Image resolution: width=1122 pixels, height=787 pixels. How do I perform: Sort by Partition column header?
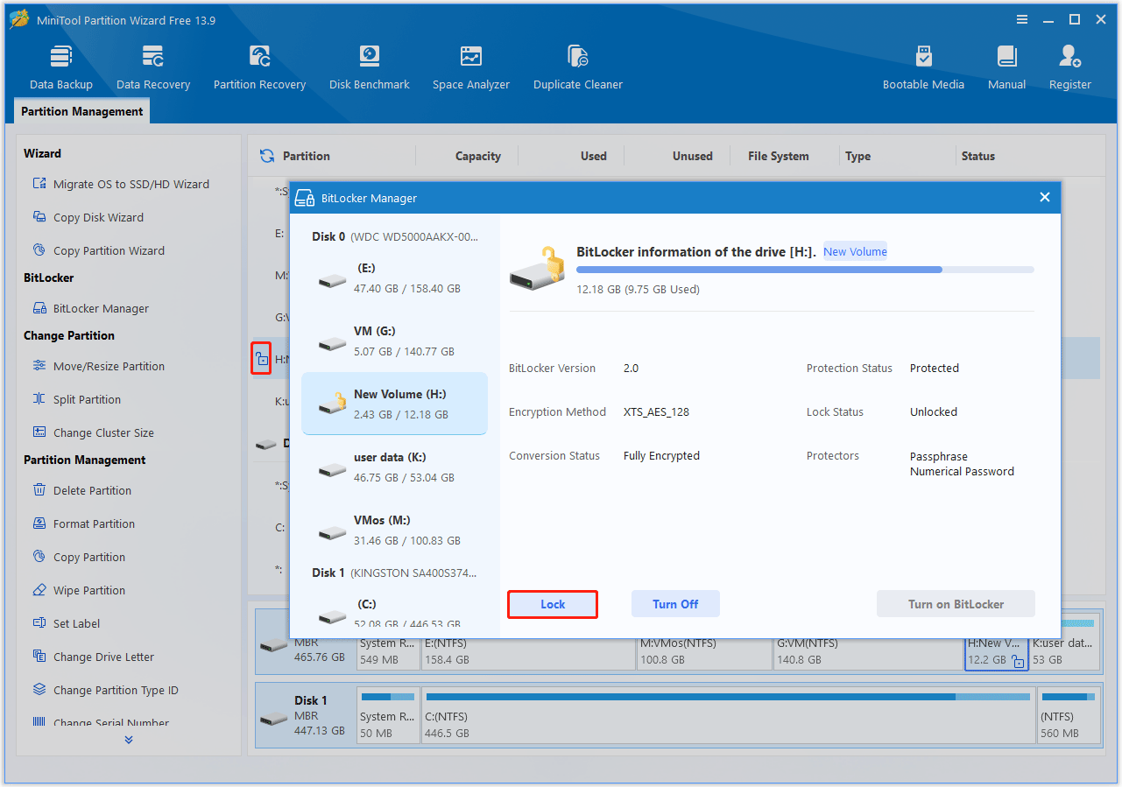307,156
